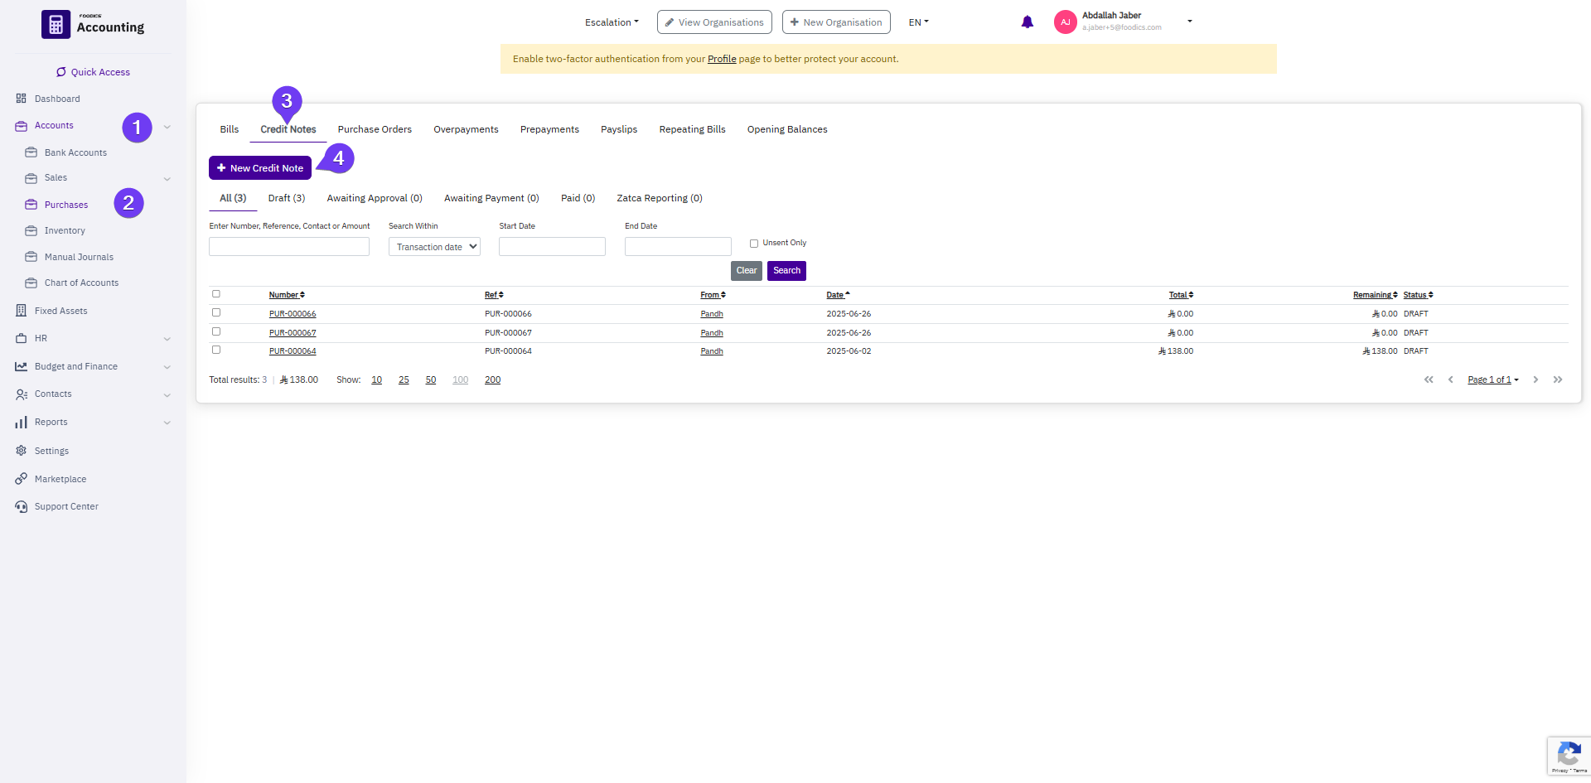Click the notification bell icon
This screenshot has height=783, width=1591.
[x=1027, y=22]
